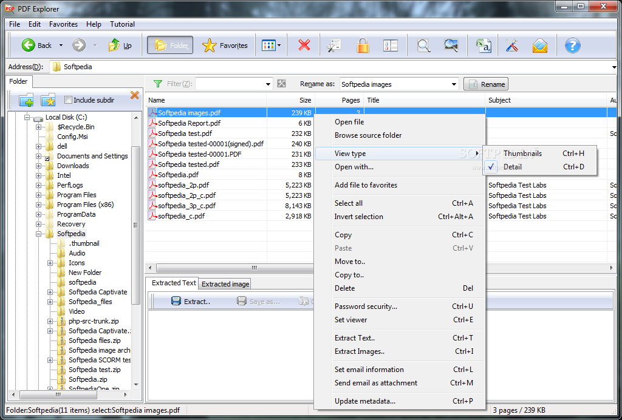The height and width of the screenshot is (420, 622).
Task: Click the advanced search monitor magnifier icon
Action: (x=451, y=45)
